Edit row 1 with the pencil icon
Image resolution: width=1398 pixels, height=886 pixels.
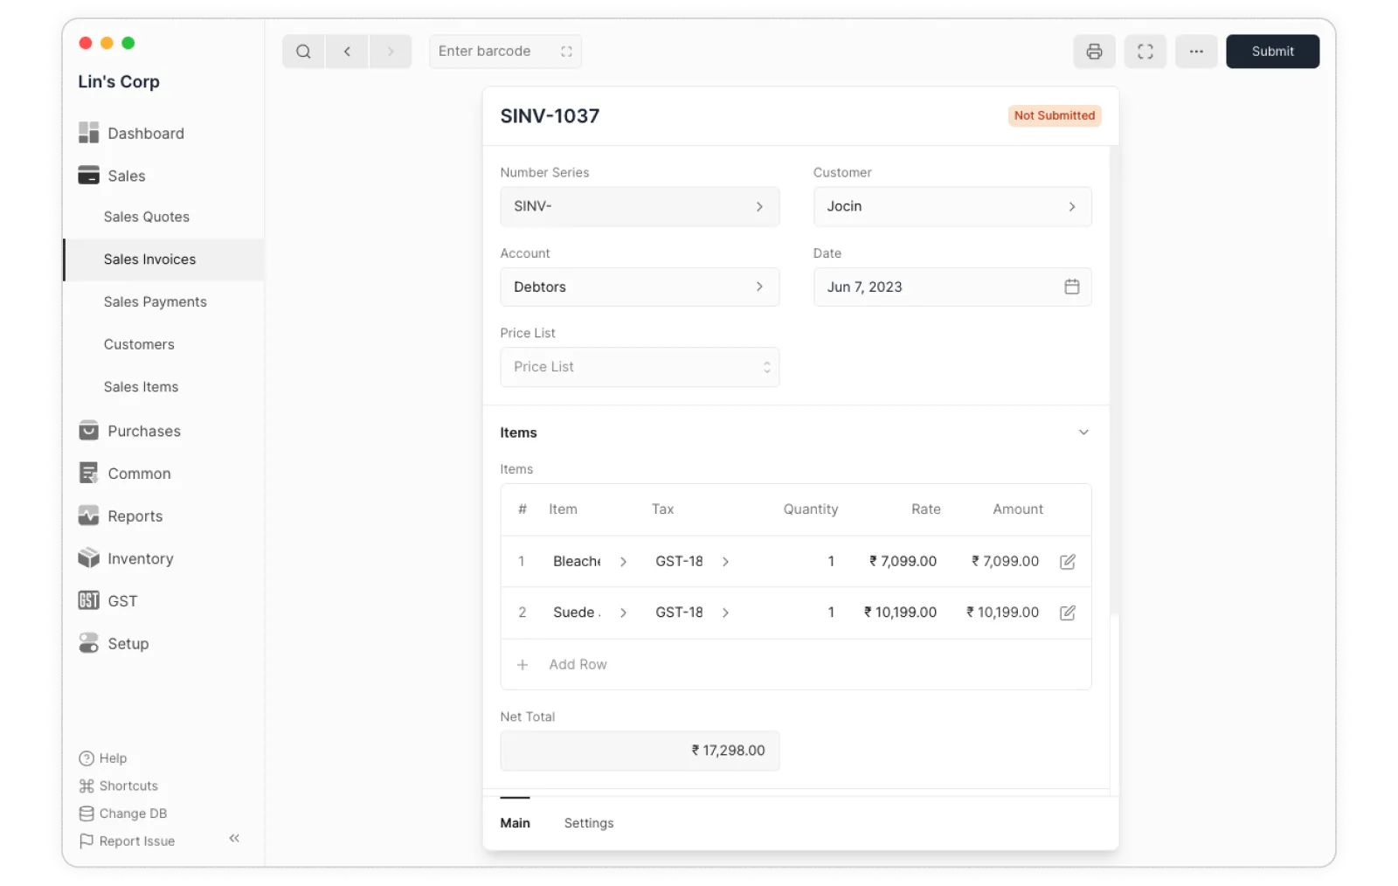[x=1067, y=562]
